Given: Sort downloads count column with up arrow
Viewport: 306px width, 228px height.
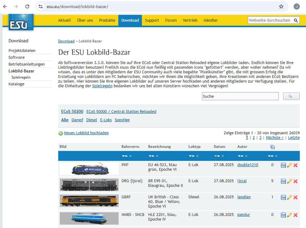Looking at the screenshot, I should (272, 156).
